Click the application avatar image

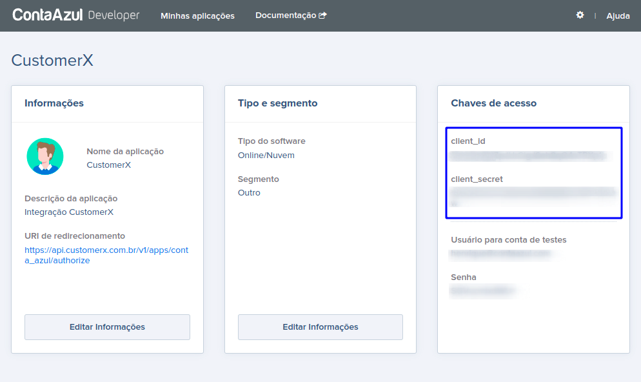(x=45, y=156)
